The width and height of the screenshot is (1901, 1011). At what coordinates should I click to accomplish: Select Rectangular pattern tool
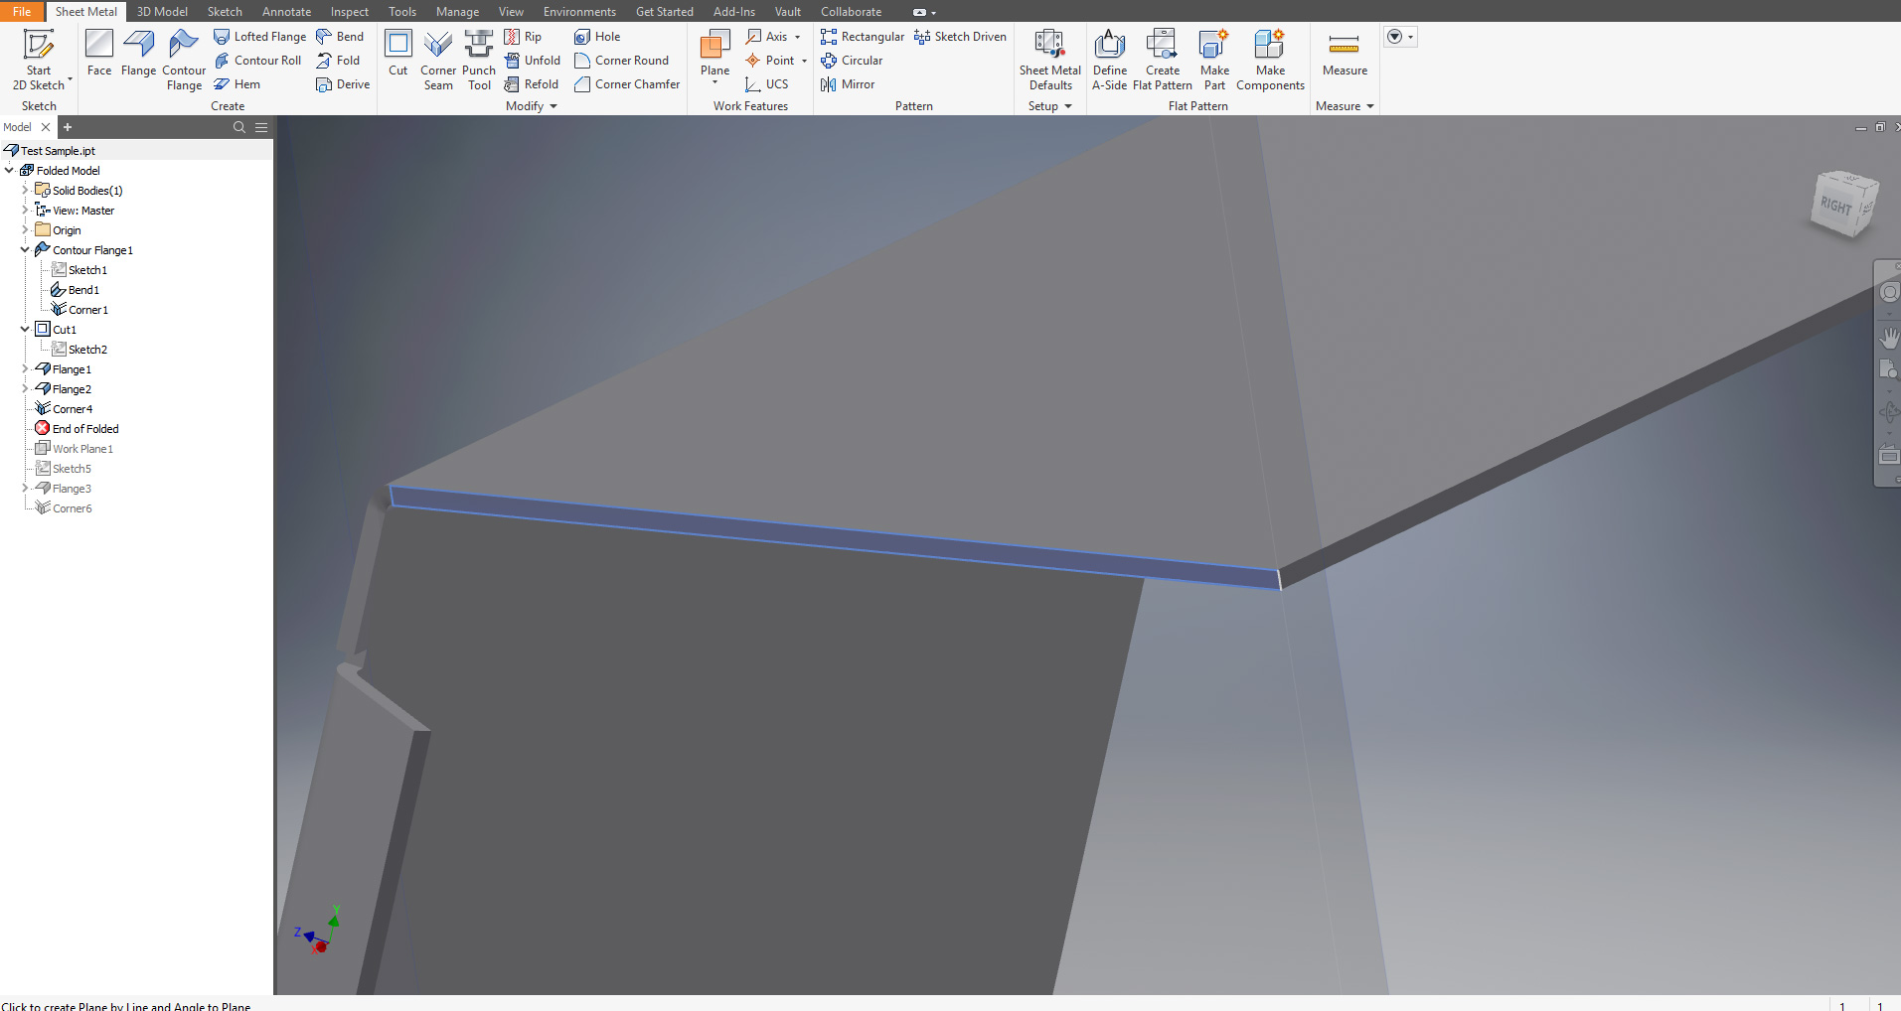tap(863, 37)
